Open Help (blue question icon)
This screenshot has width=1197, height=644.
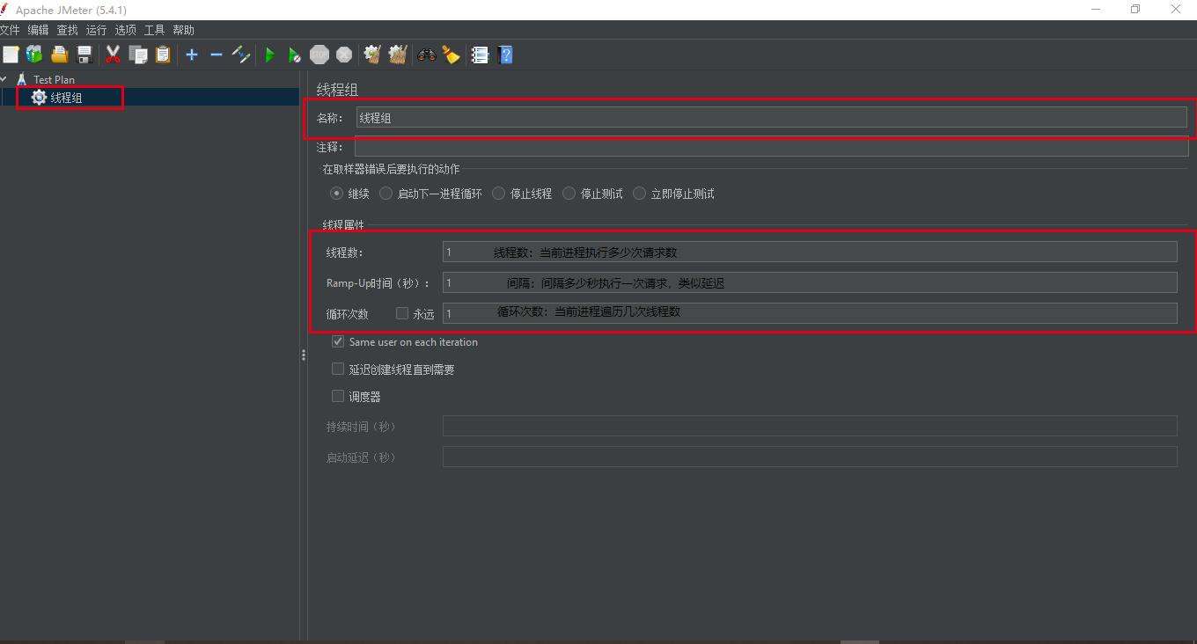tap(505, 55)
